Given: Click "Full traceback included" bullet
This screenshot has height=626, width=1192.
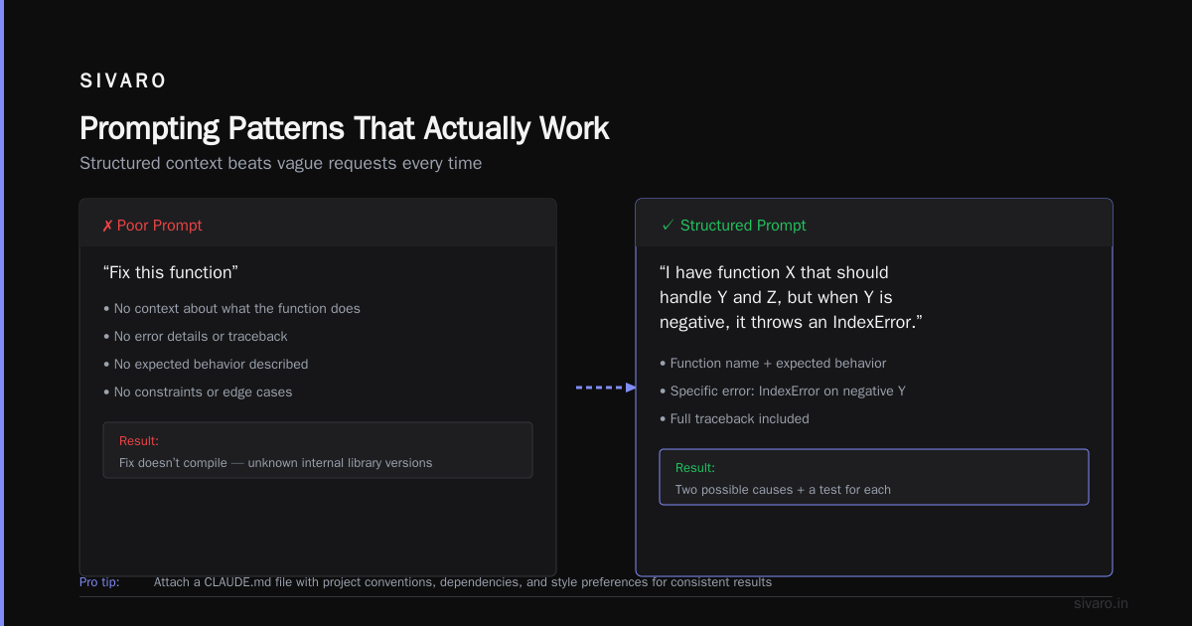Looking at the screenshot, I should (x=734, y=419).
